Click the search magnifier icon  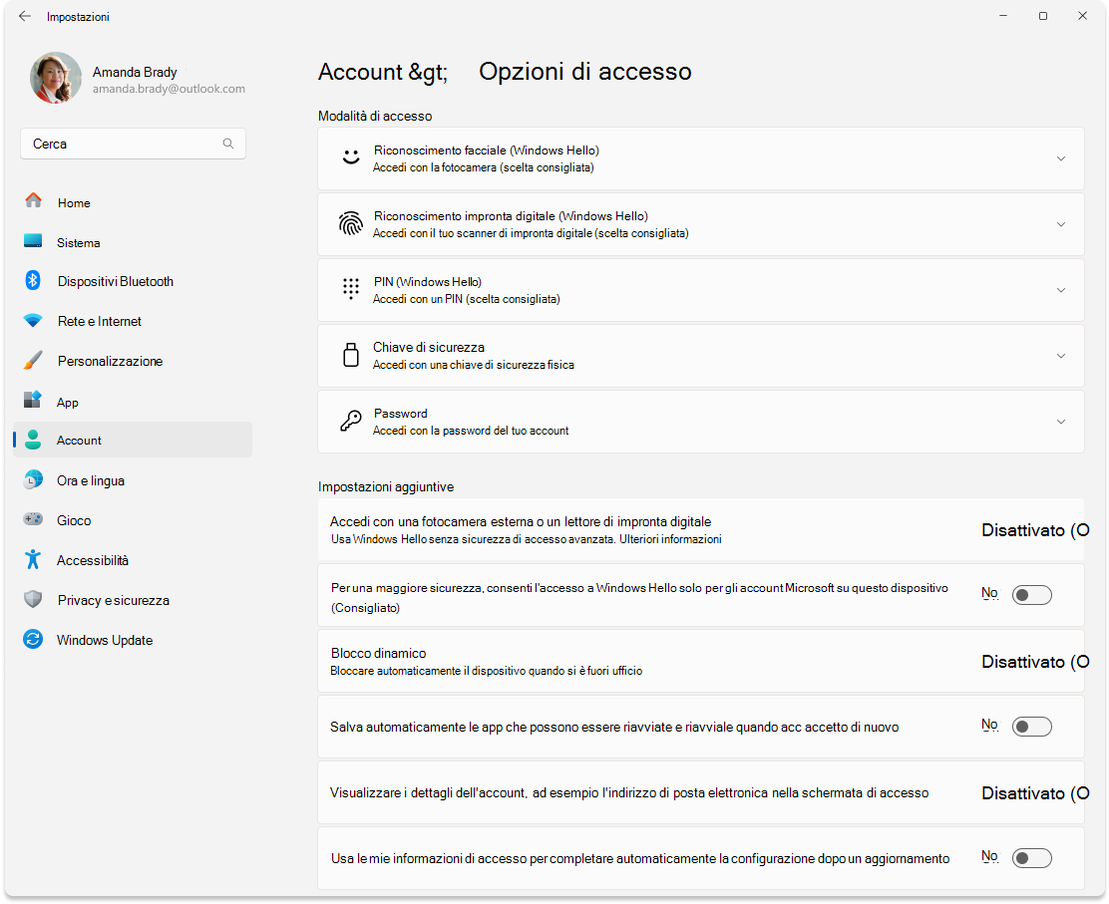(x=227, y=144)
